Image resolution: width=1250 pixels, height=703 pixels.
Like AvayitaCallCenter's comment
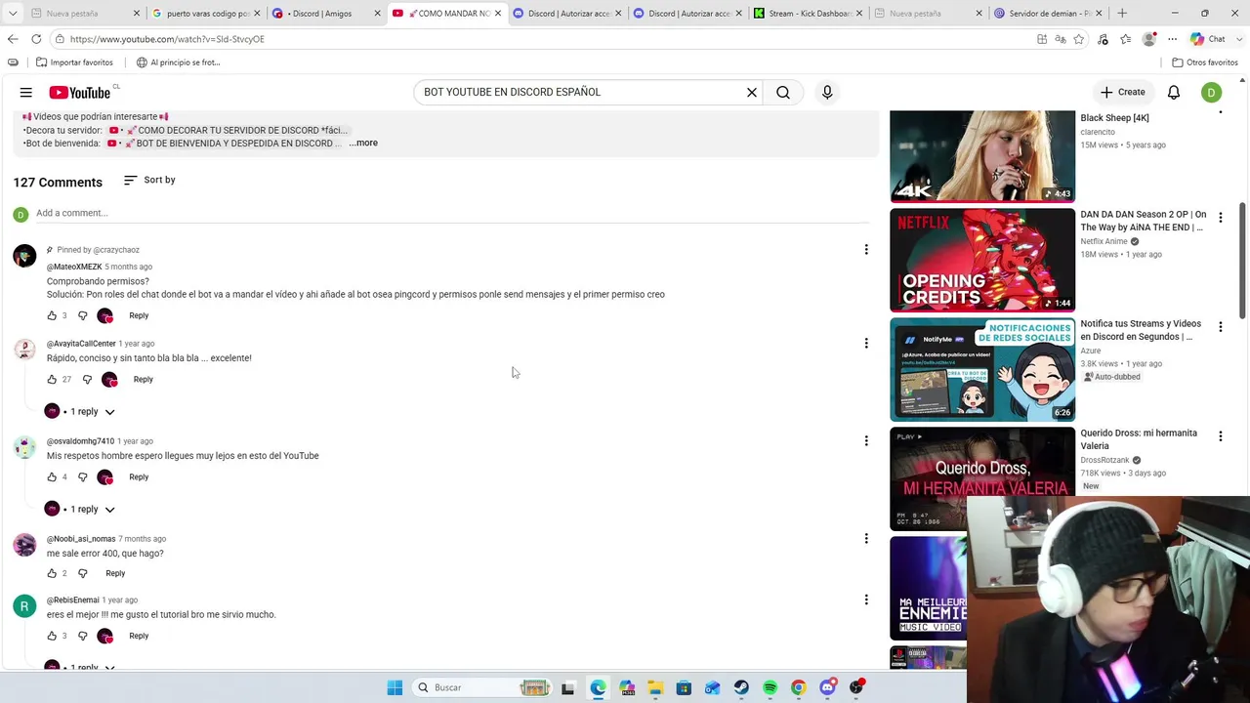click(x=52, y=379)
